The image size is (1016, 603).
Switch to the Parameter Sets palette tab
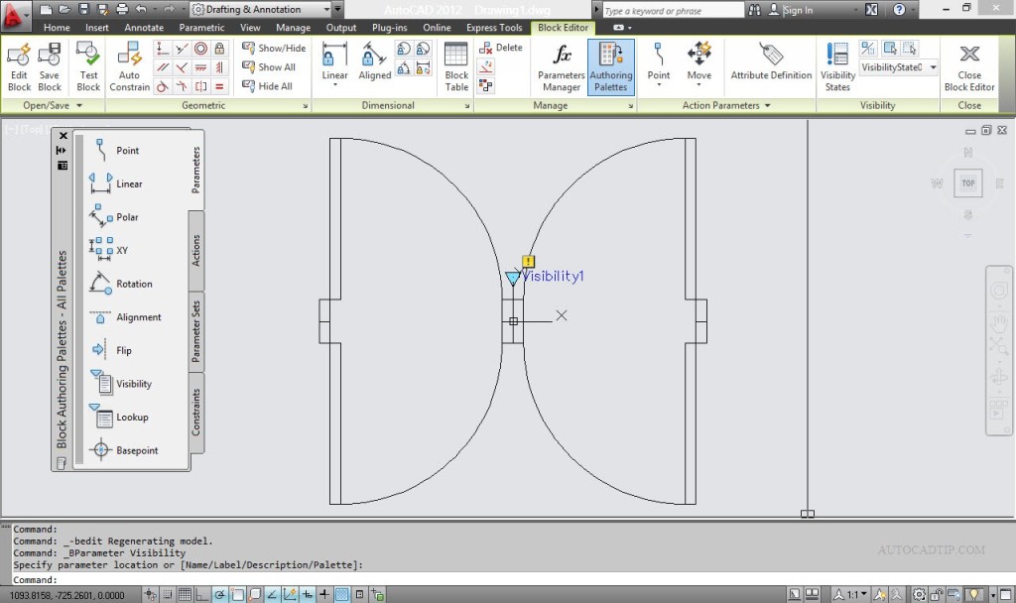click(196, 331)
